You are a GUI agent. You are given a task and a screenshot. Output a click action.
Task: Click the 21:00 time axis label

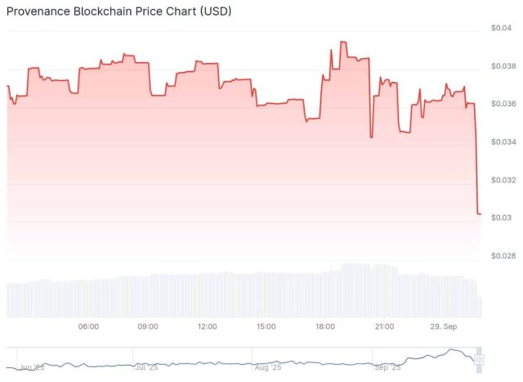[384, 327]
